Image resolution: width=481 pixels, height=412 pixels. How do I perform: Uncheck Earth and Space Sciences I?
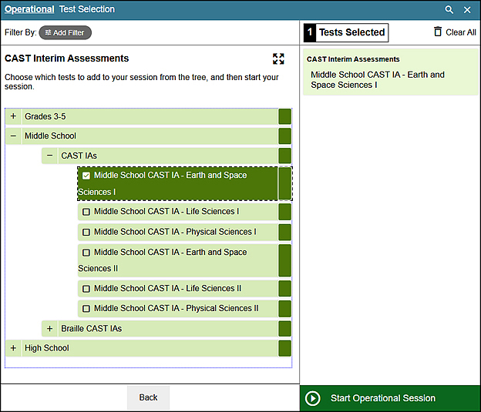[x=86, y=176]
